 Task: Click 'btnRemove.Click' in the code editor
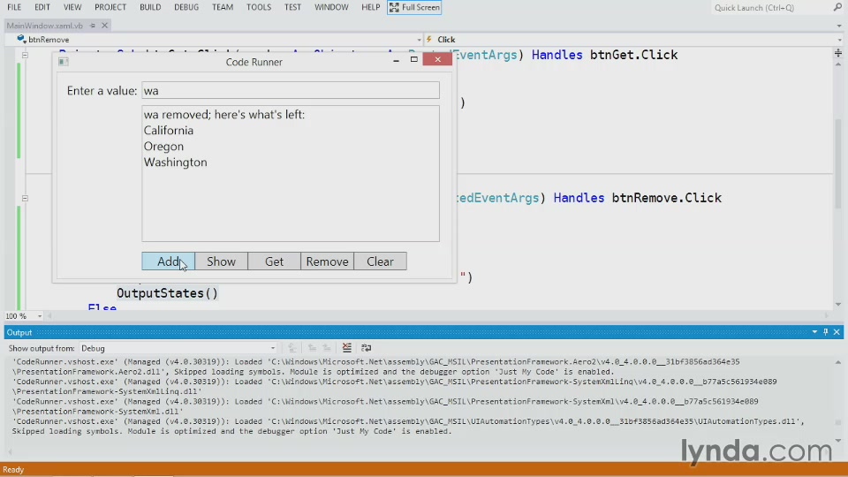pos(666,198)
